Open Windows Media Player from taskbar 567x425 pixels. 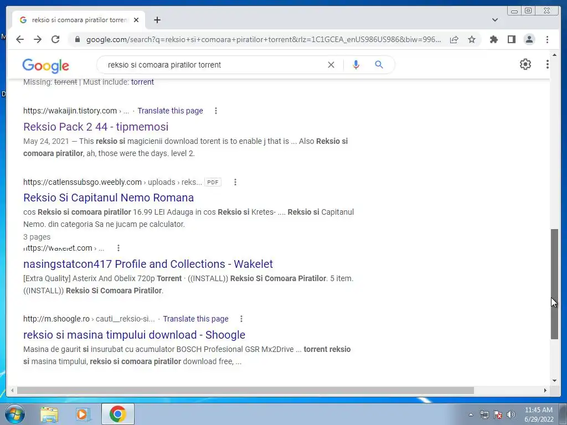83,414
